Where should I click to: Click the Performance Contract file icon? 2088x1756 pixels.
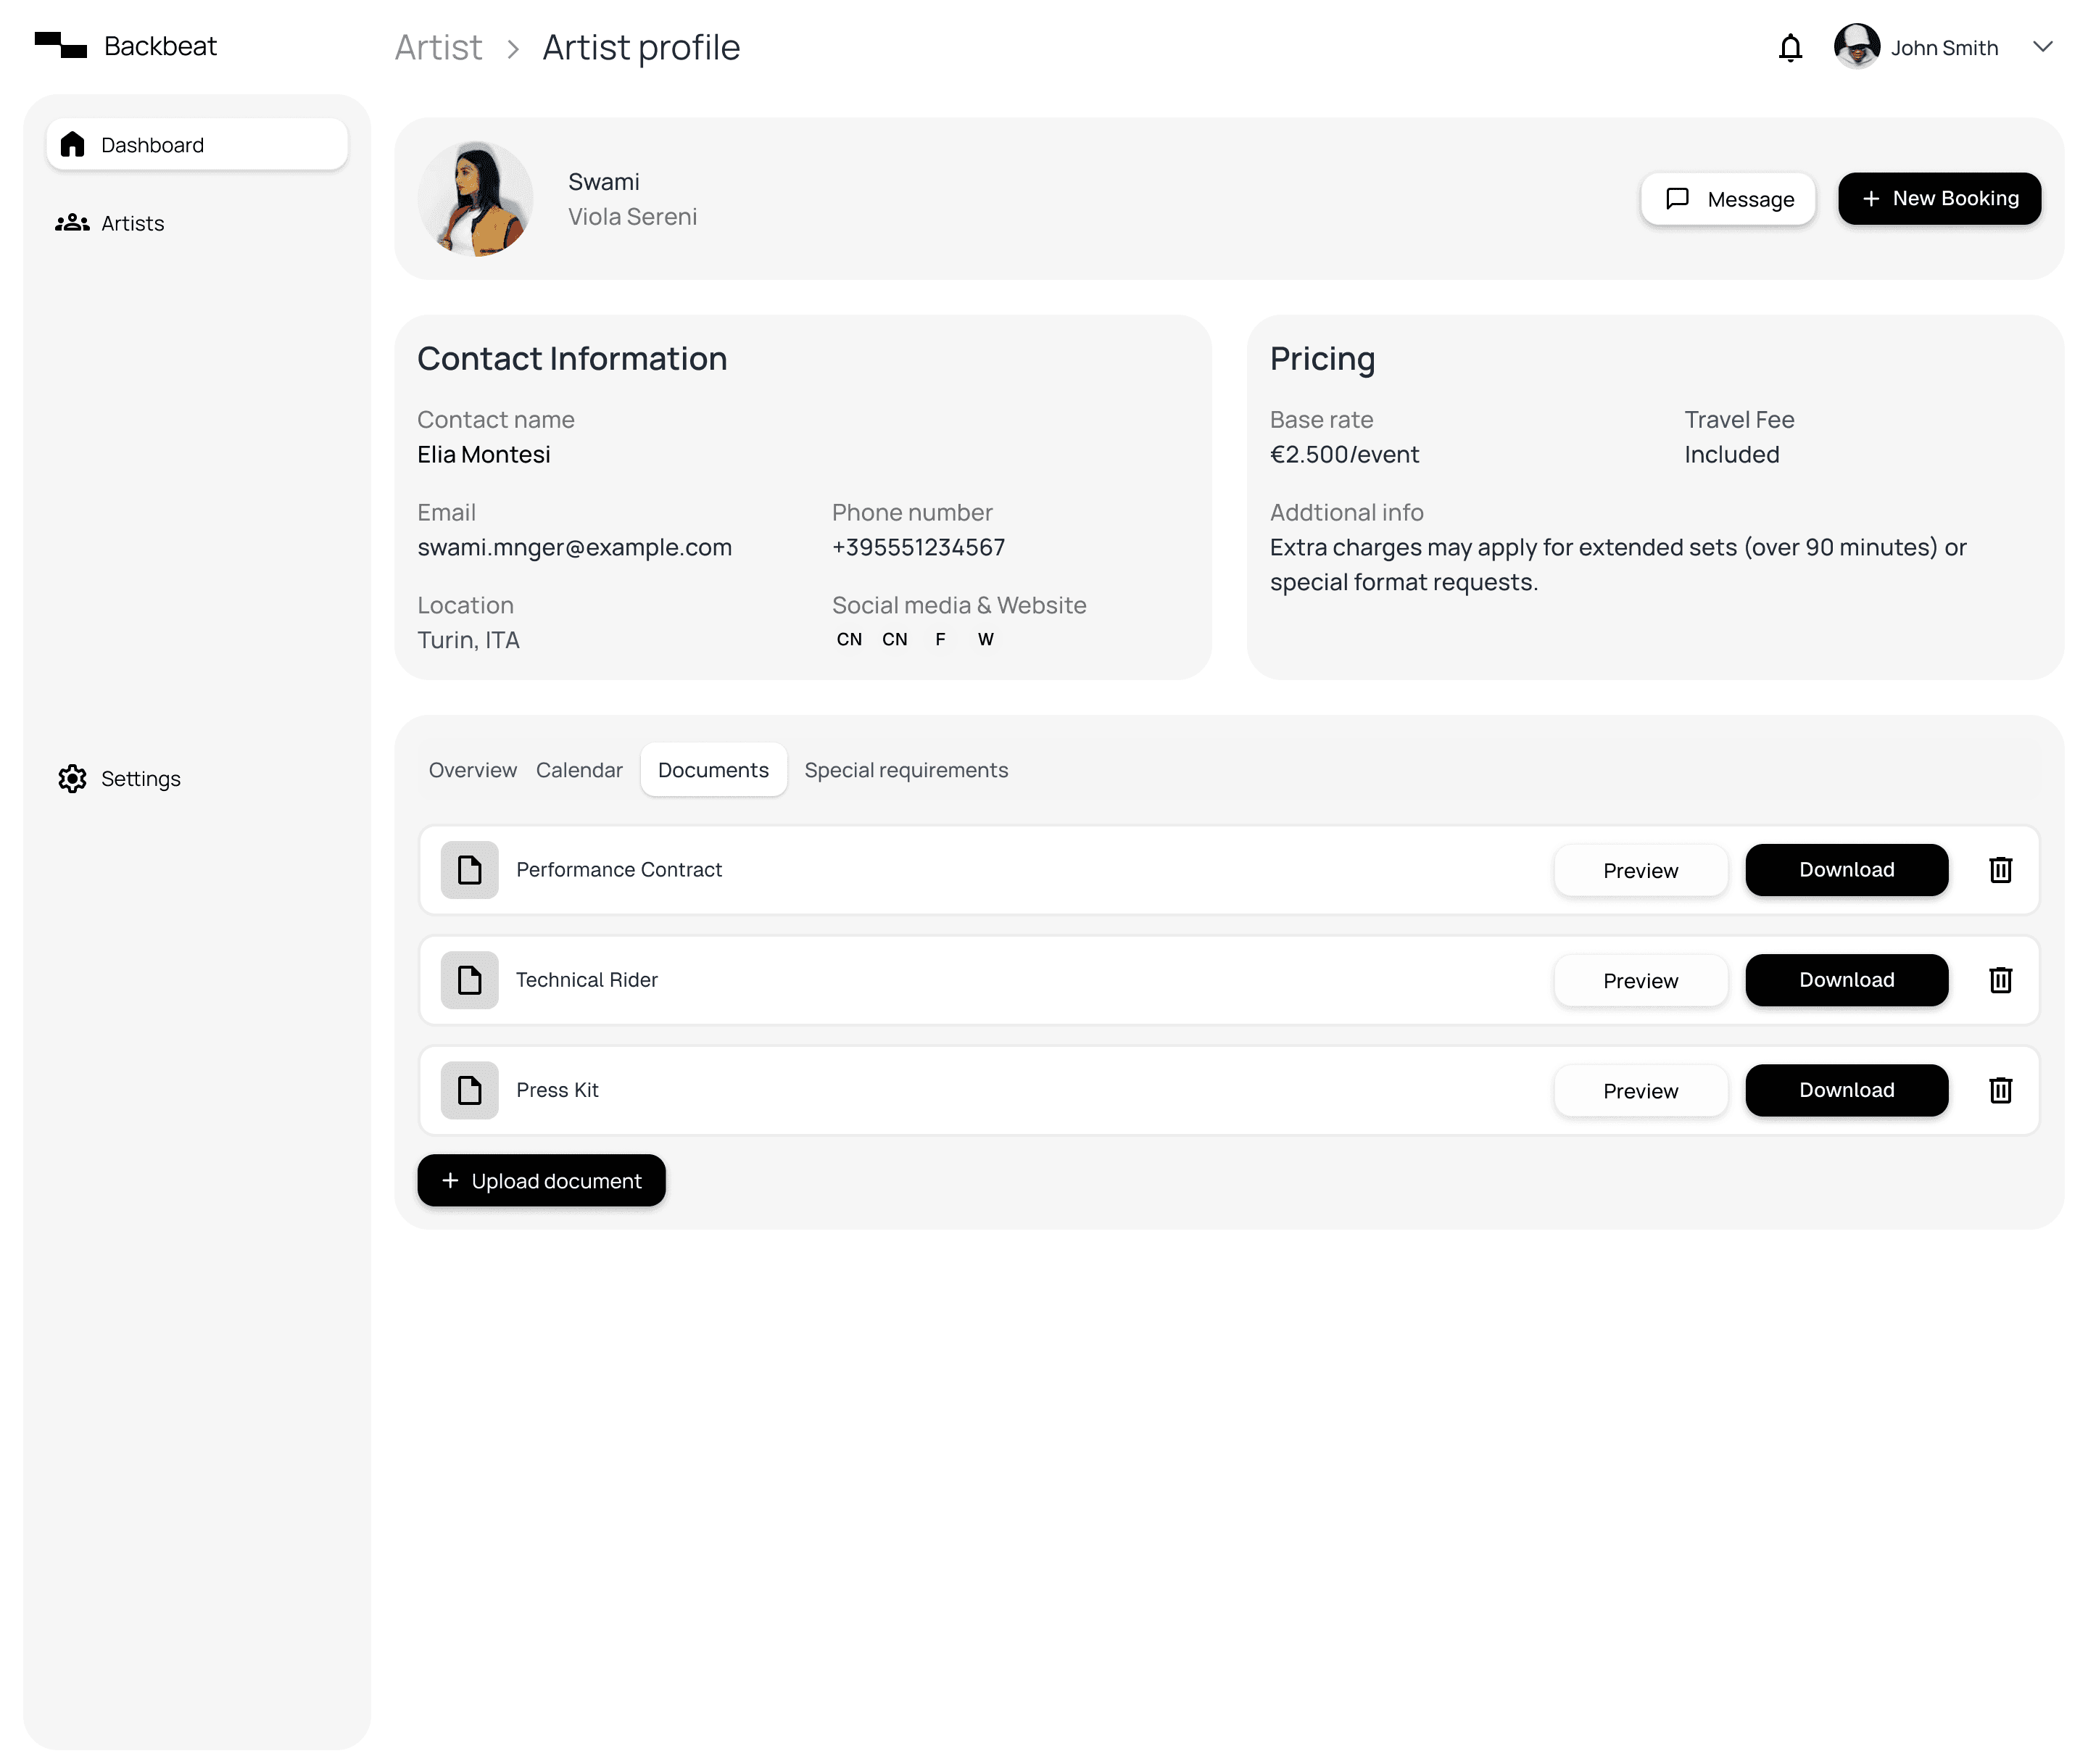[x=469, y=870]
